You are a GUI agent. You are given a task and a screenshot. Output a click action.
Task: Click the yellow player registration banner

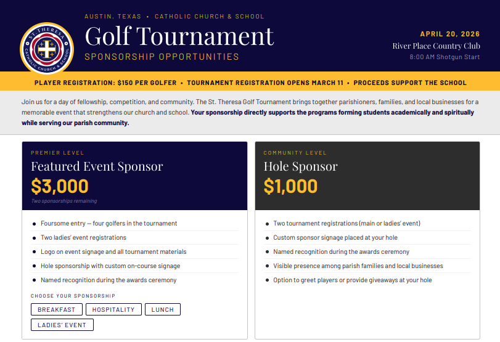pyautogui.click(x=250, y=83)
